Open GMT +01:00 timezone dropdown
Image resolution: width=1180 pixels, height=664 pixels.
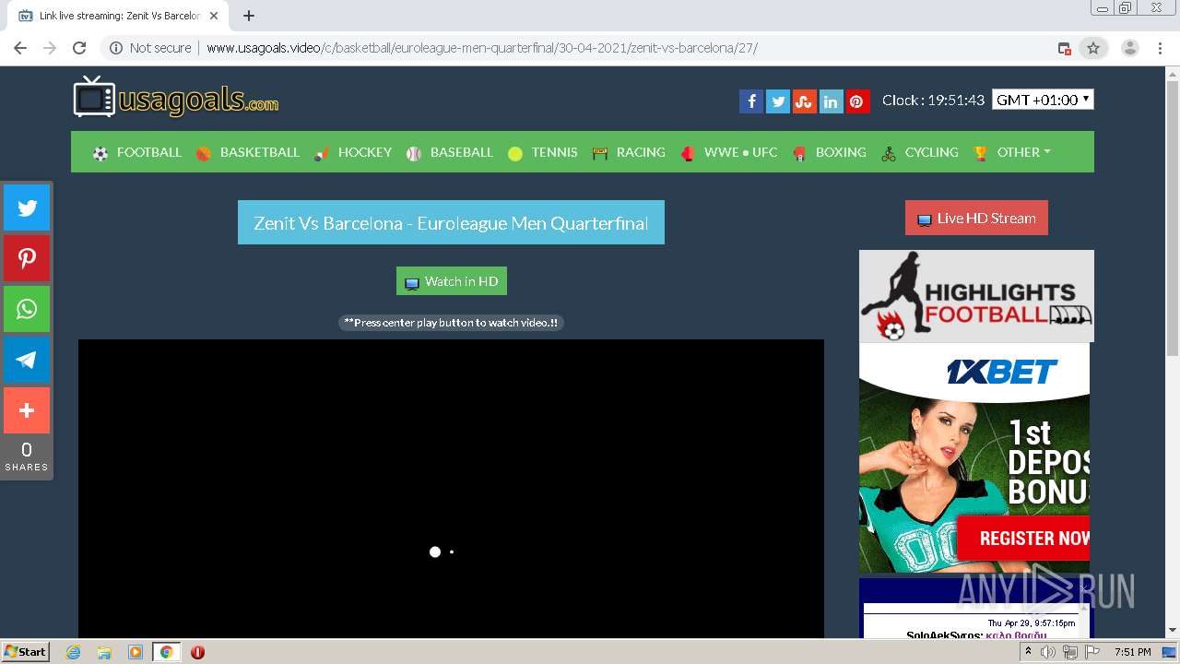click(x=1043, y=100)
